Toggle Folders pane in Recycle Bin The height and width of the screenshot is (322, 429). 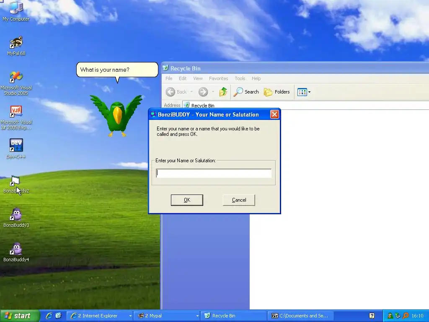[x=277, y=92]
